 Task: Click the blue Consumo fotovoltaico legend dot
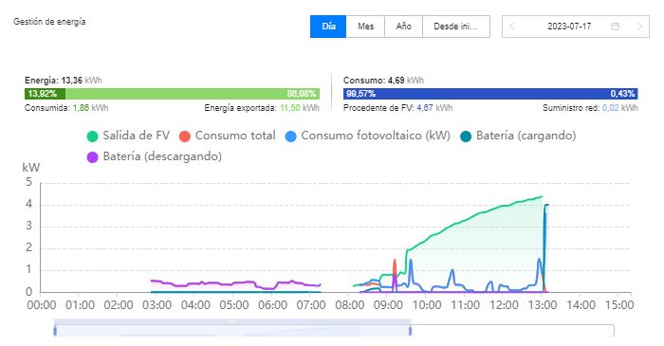pos(290,137)
